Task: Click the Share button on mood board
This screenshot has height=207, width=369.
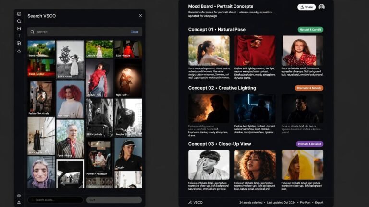Action: pyautogui.click(x=307, y=7)
